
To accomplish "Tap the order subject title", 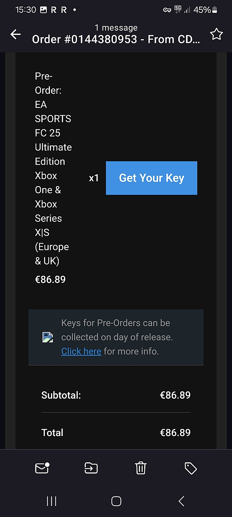I will pyautogui.click(x=116, y=40).
